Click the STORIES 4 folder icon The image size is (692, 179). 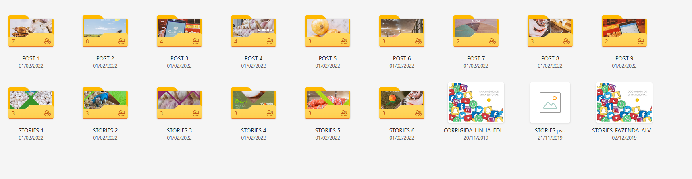coord(254,103)
